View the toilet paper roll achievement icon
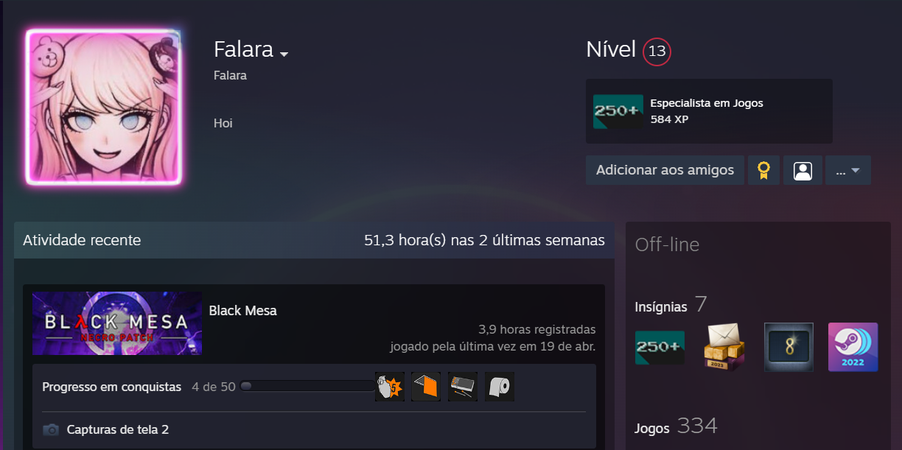This screenshot has height=450, width=902. click(500, 387)
